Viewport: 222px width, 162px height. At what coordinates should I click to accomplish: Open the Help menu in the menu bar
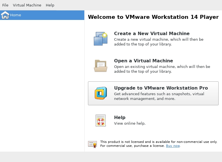(50, 5)
